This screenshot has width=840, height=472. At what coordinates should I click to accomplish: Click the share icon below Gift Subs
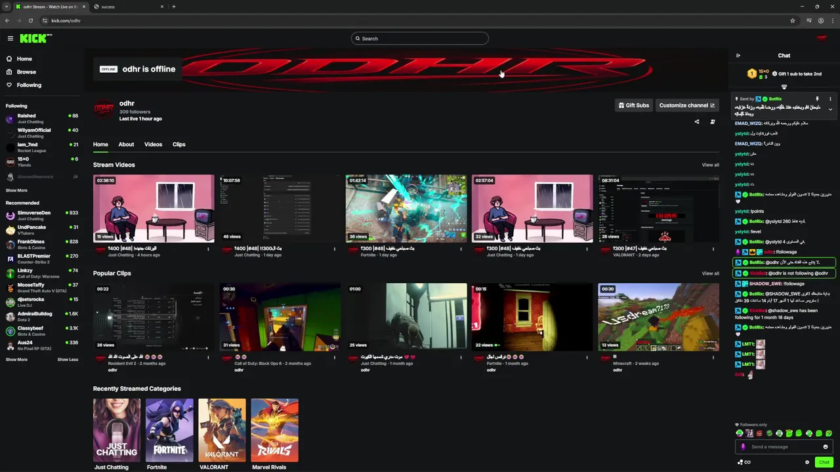tap(697, 121)
